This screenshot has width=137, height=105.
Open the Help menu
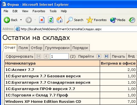pyautogui.click(x=64, y=11)
